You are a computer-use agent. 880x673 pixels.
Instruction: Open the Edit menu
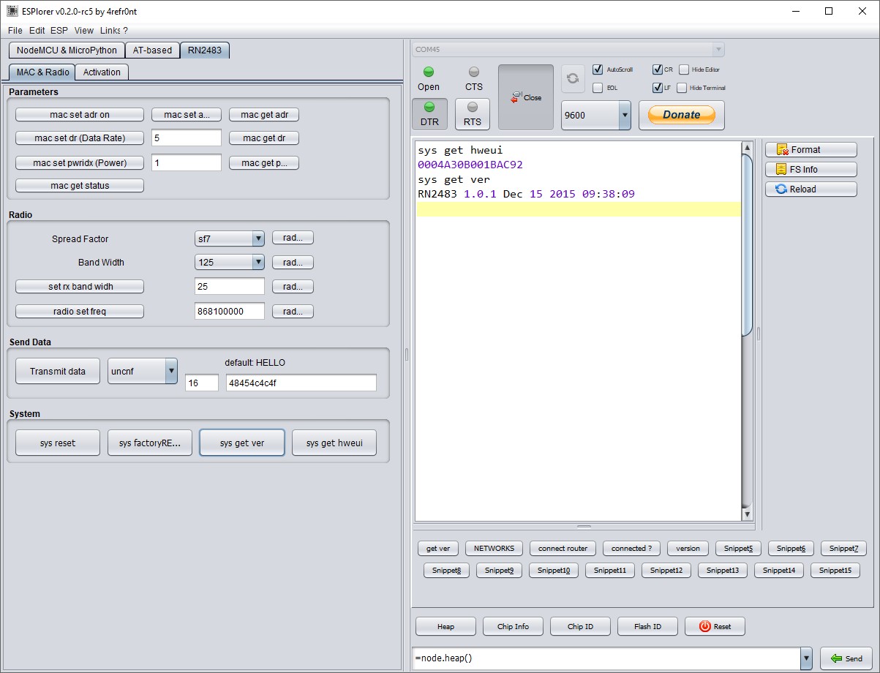[x=37, y=30]
